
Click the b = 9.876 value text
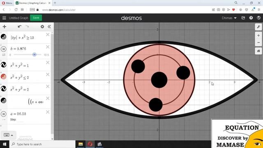point(18,49)
